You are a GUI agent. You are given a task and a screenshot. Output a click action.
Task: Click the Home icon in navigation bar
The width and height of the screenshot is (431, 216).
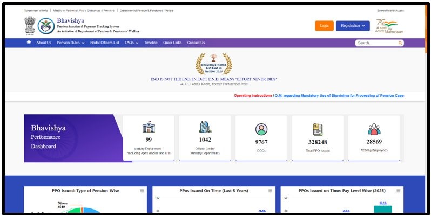tap(29, 42)
